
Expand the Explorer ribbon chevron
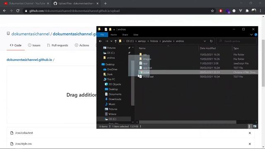(x=251, y=35)
